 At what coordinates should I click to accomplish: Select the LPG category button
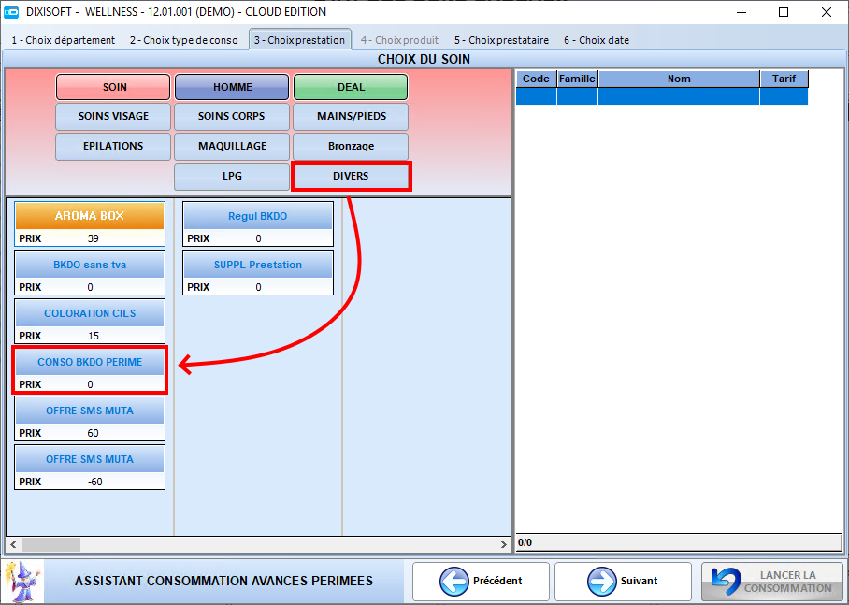(x=232, y=176)
